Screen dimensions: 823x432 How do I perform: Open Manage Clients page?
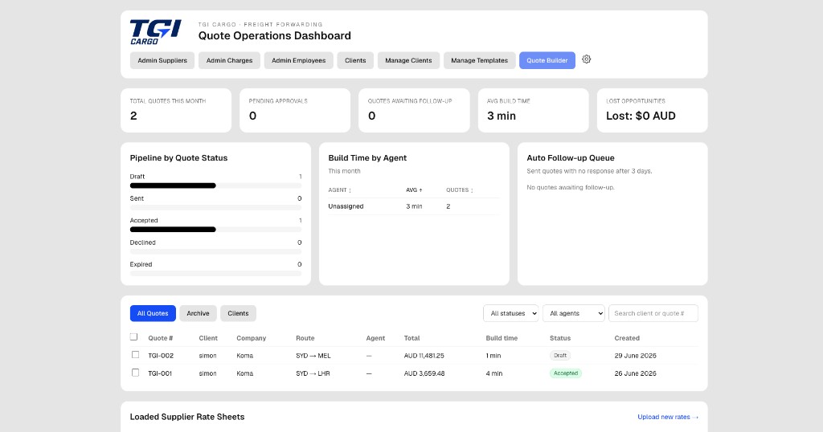click(x=408, y=60)
